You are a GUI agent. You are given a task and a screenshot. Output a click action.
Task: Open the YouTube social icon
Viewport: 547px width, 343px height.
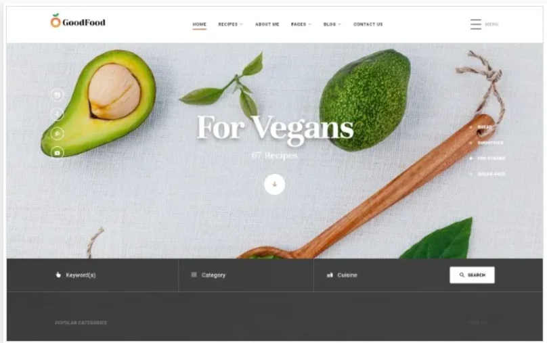tap(58, 153)
